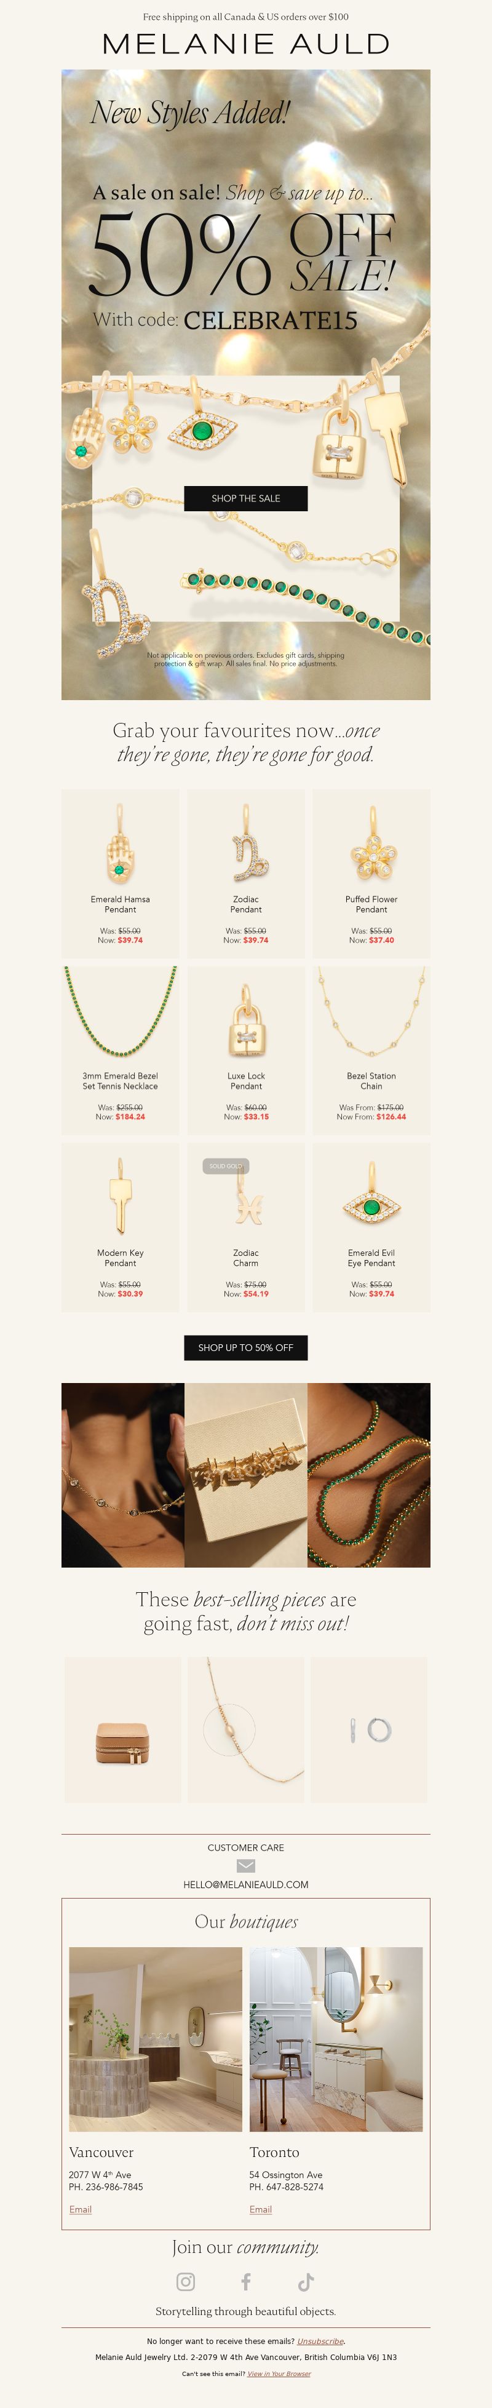The height and width of the screenshot is (2408, 492).
Task: Open the jewelry case best-seller image
Action: pyautogui.click(x=122, y=1729)
